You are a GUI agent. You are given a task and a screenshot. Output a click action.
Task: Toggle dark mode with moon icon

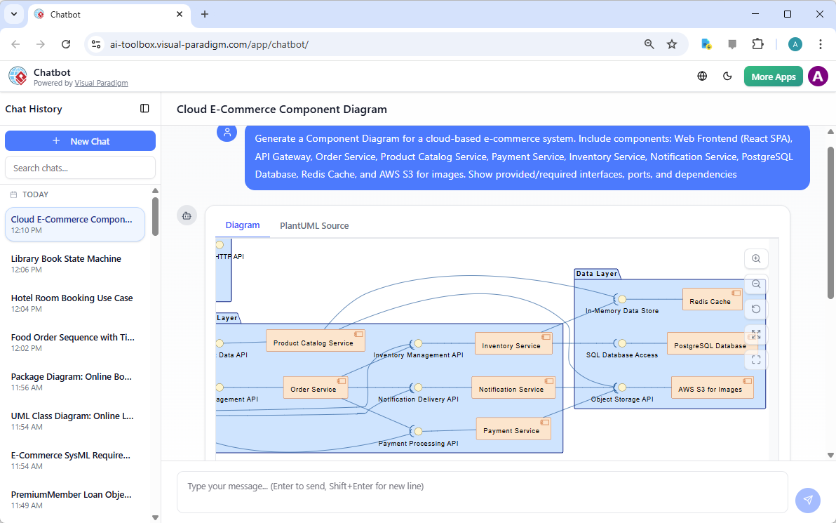click(727, 77)
